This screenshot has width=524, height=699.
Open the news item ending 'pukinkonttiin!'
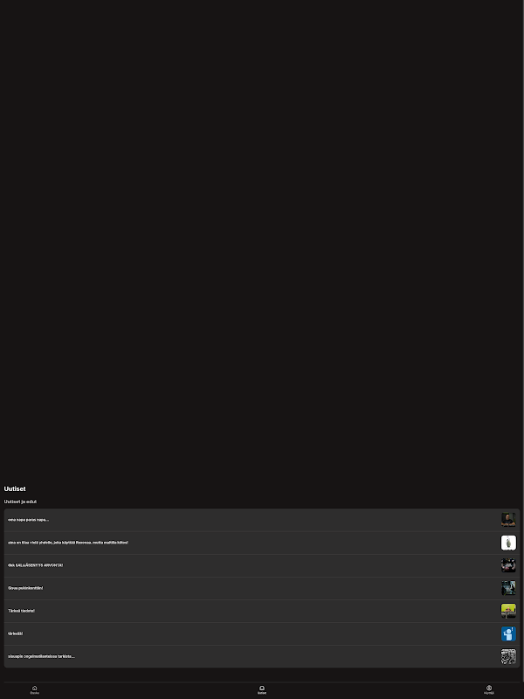coord(262,588)
